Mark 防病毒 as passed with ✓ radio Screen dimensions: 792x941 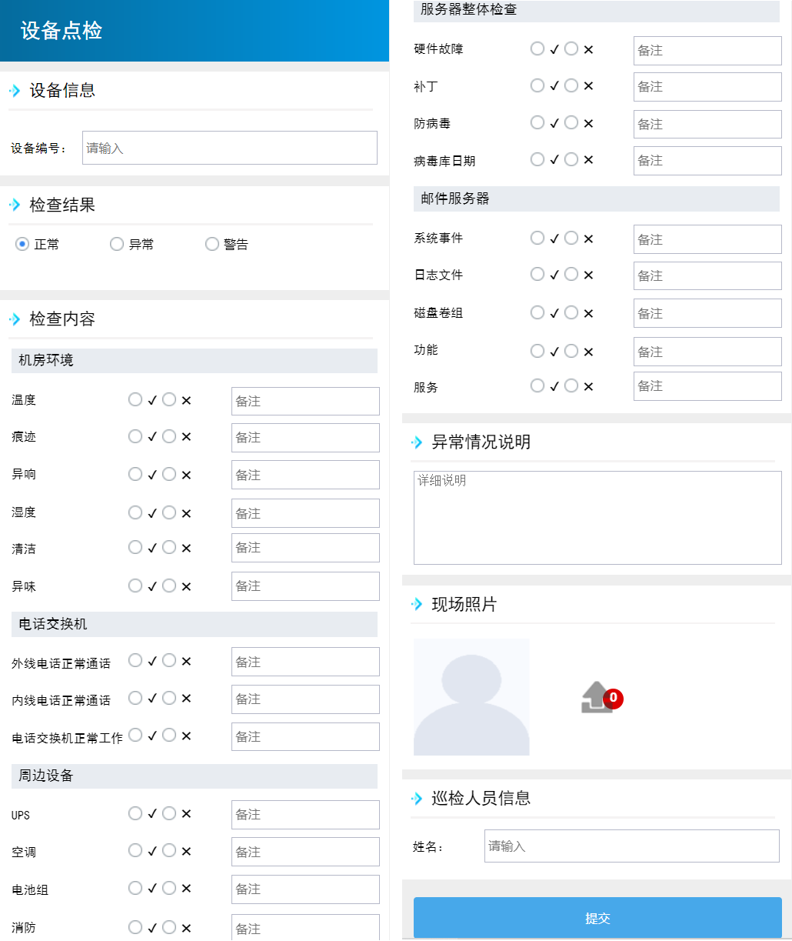[x=537, y=122]
